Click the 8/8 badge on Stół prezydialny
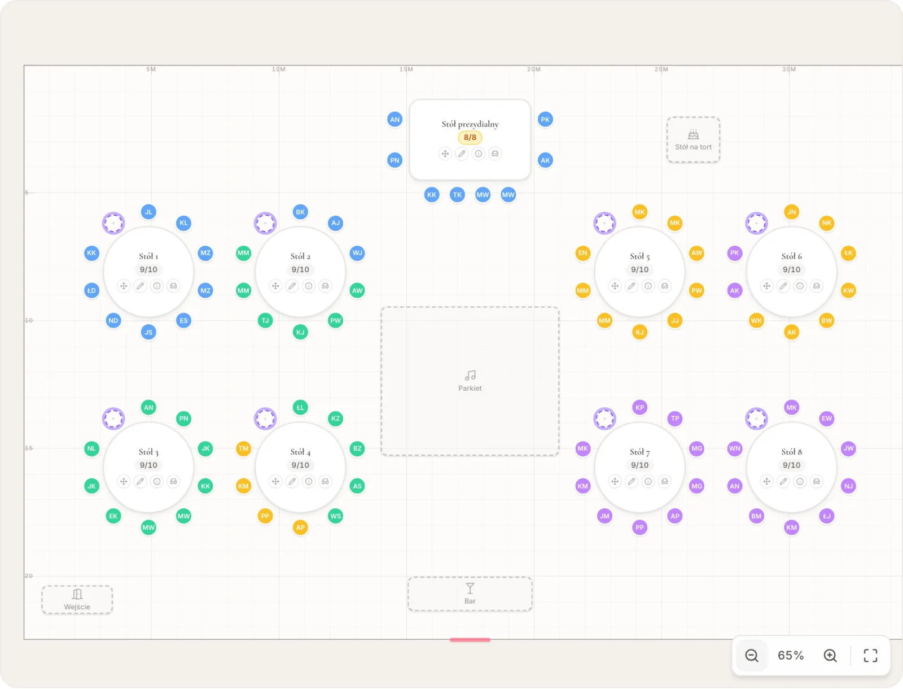This screenshot has width=903, height=689. (470, 137)
